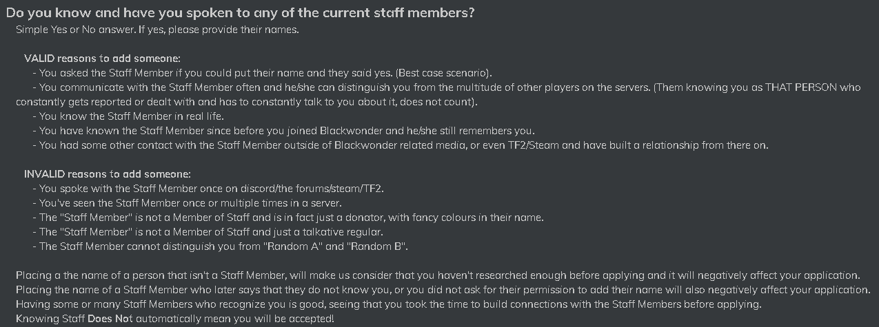Click the 'INVALID reasons to add someone:' heading

click(107, 174)
